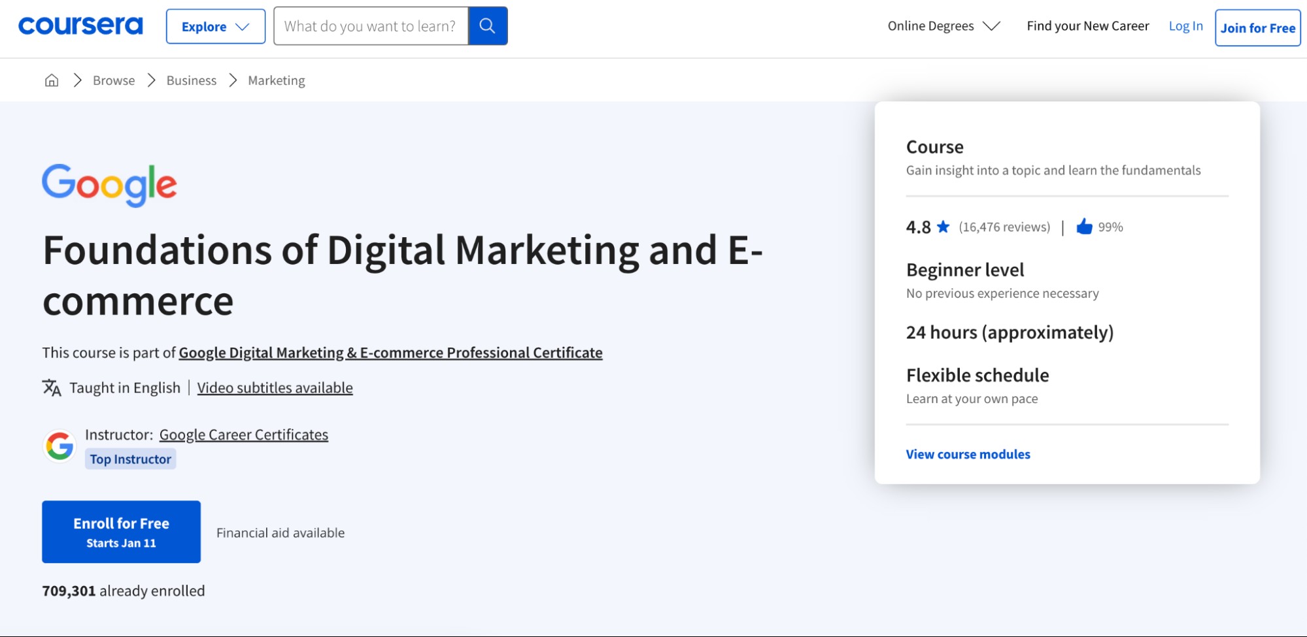
Task: Click the Google G instructor avatar
Action: tap(59, 446)
